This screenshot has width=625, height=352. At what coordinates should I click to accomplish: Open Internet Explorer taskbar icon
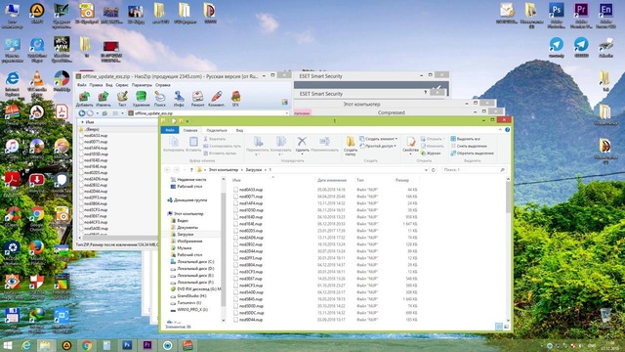coord(26,345)
